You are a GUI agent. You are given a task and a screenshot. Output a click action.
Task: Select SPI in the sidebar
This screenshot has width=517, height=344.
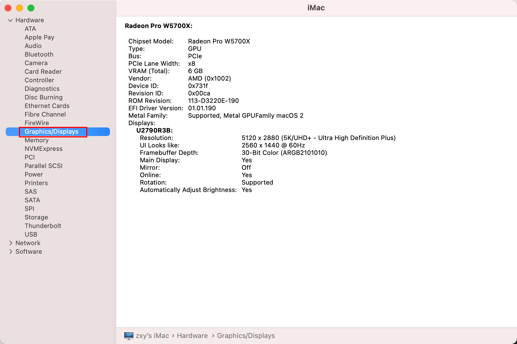point(29,209)
